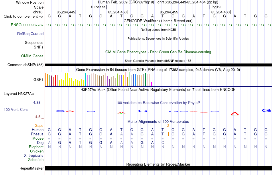272x175 pixels.
Task: Click the Scale label on the left
Action: (x=39, y=7)
